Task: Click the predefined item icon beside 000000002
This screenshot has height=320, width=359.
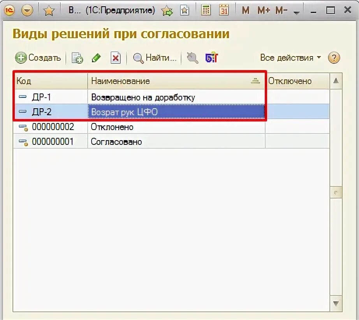Action: (x=23, y=128)
